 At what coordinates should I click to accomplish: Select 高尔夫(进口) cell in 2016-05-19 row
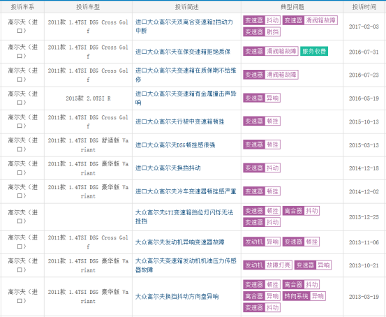22,98
